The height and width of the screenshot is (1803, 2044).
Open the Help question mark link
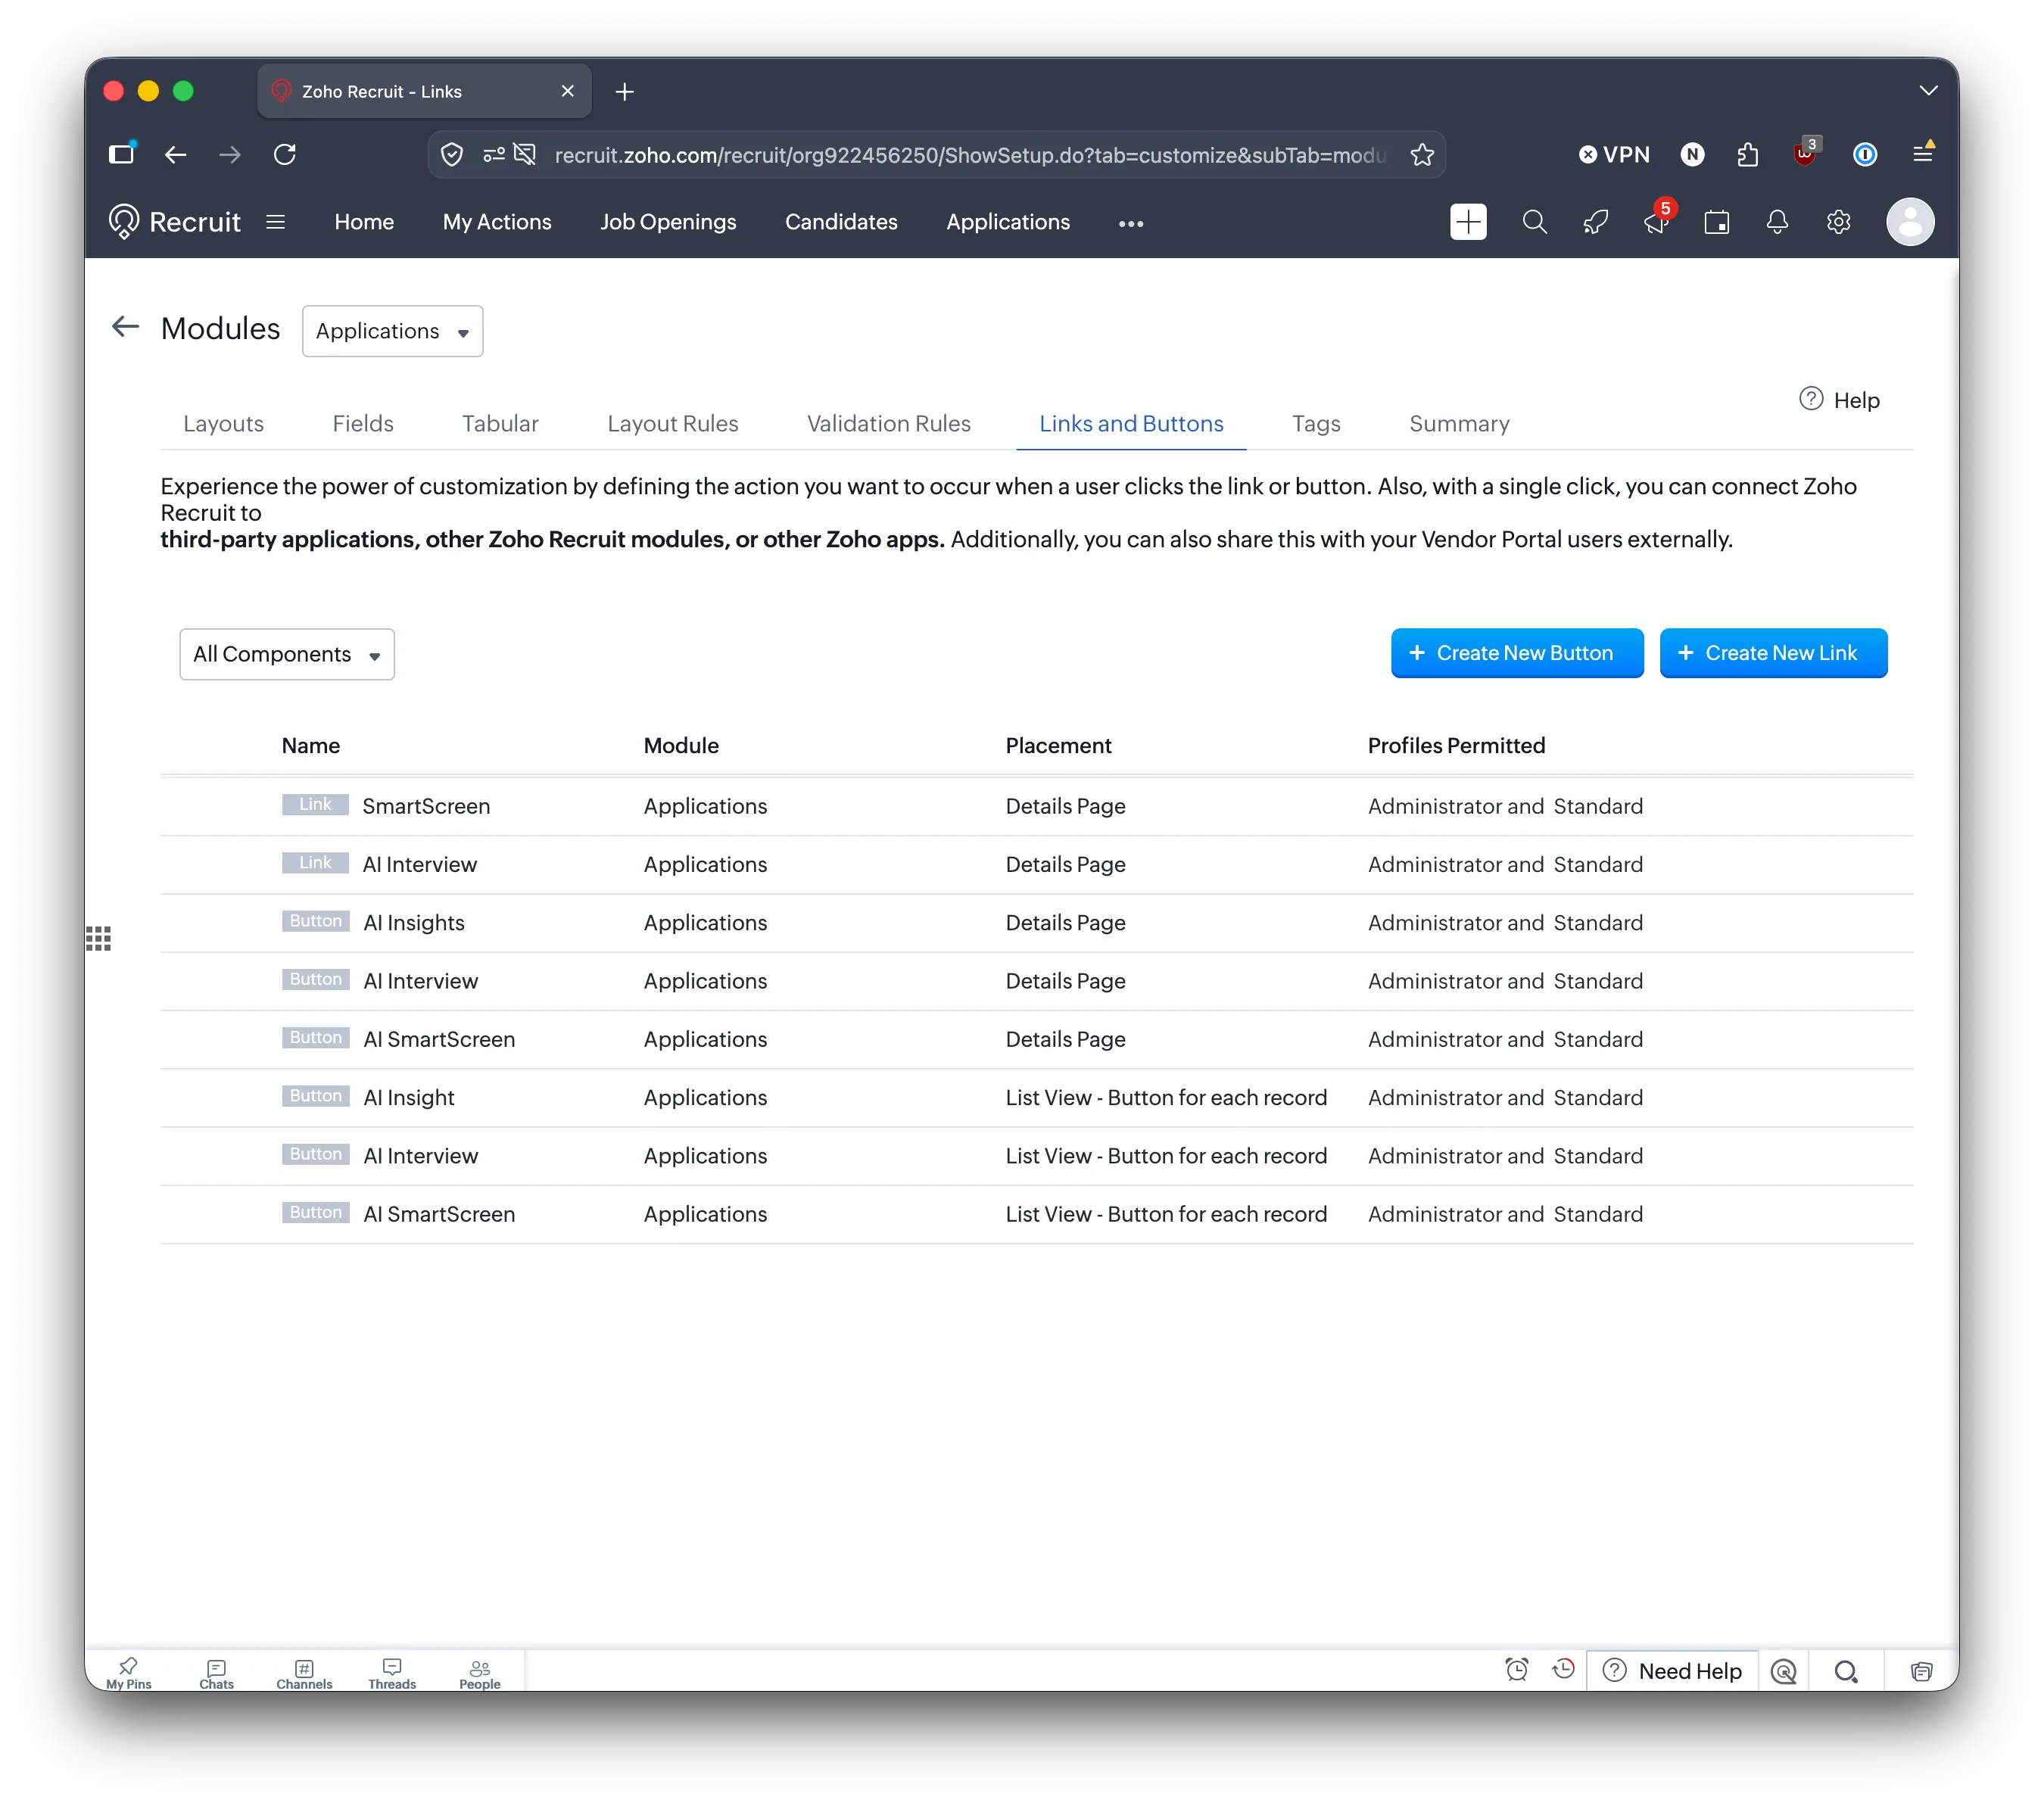click(x=1840, y=400)
